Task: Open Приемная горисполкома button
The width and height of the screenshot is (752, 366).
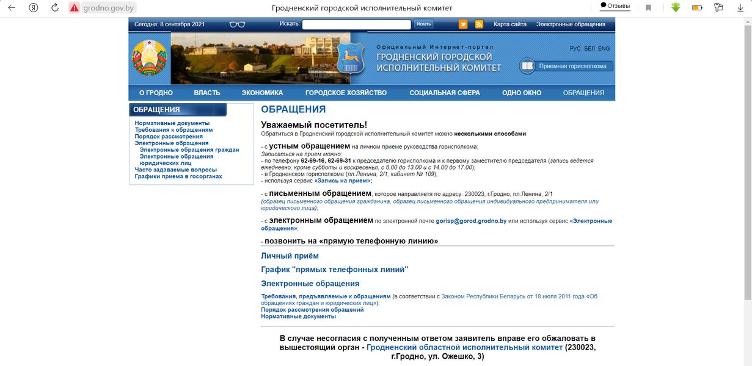Action: pyautogui.click(x=566, y=66)
